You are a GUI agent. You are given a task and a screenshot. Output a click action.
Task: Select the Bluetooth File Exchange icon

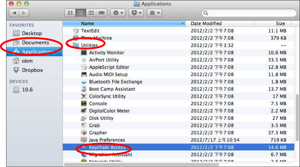coord(84,82)
